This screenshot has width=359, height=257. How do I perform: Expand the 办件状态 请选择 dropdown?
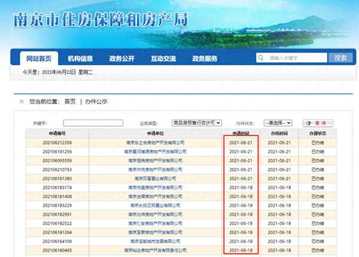[278, 123]
